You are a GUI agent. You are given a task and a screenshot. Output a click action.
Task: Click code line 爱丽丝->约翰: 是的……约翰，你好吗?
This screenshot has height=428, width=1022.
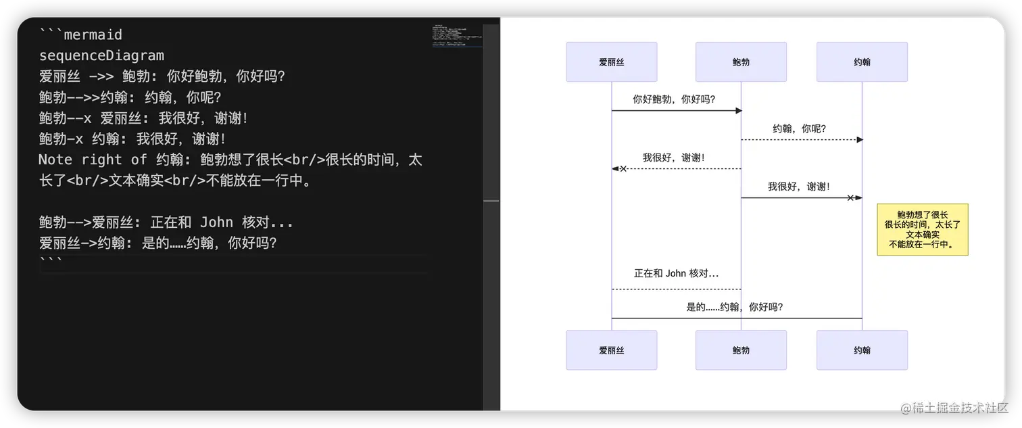[158, 243]
